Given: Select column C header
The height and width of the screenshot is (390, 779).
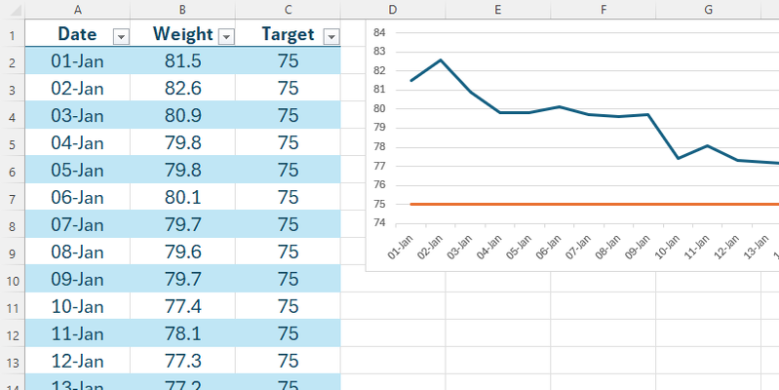Looking at the screenshot, I should pyautogui.click(x=288, y=9).
